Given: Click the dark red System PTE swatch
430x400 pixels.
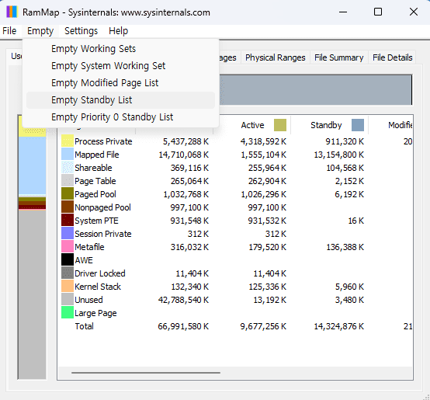Looking at the screenshot, I should 68,221.
